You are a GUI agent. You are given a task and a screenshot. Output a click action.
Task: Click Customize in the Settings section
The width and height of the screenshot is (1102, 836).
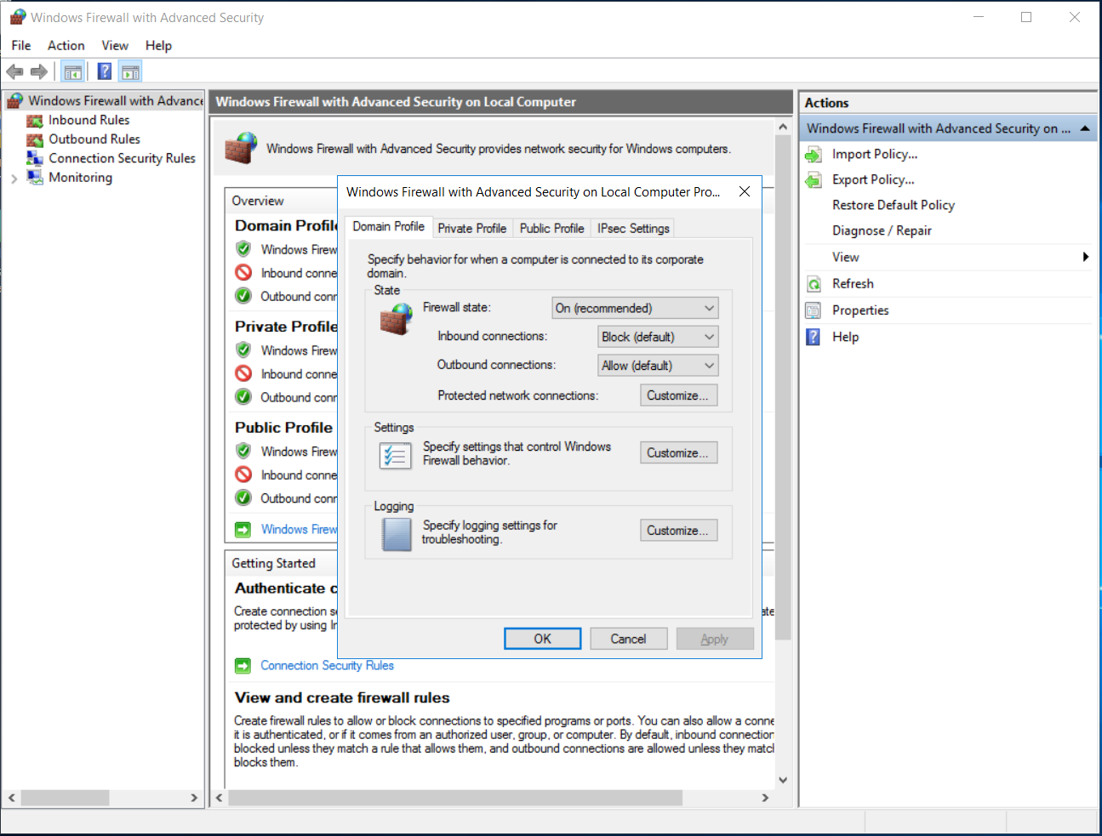(678, 453)
